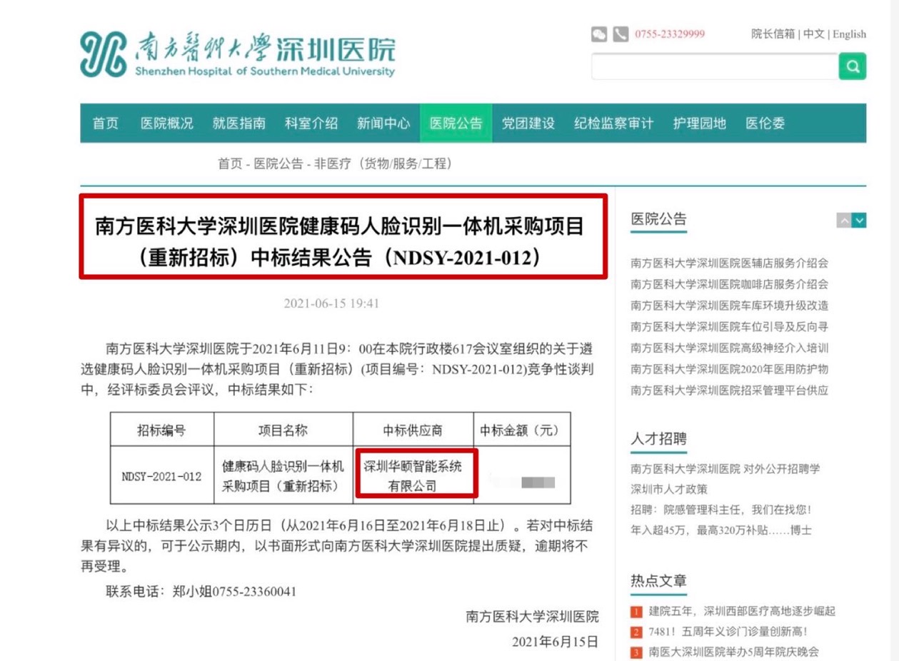Viewport: 899px width, 661px height.
Task: Click the green search magnifier button
Action: 852,66
